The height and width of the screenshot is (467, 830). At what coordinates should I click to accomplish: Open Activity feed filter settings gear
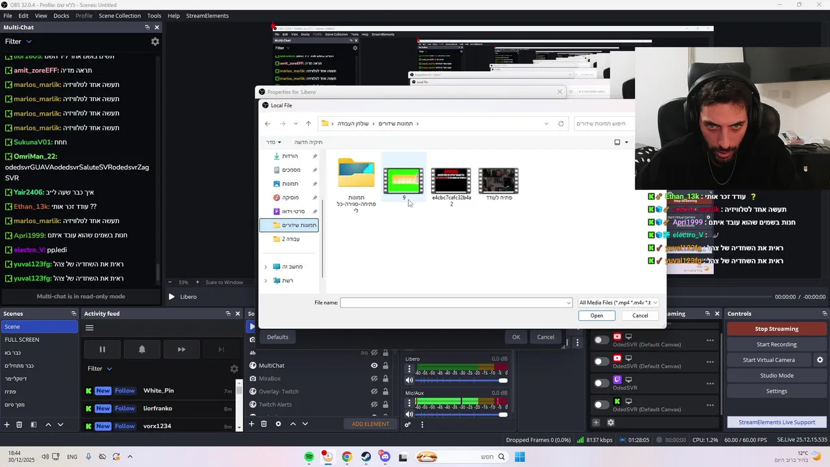pyautogui.click(x=234, y=368)
